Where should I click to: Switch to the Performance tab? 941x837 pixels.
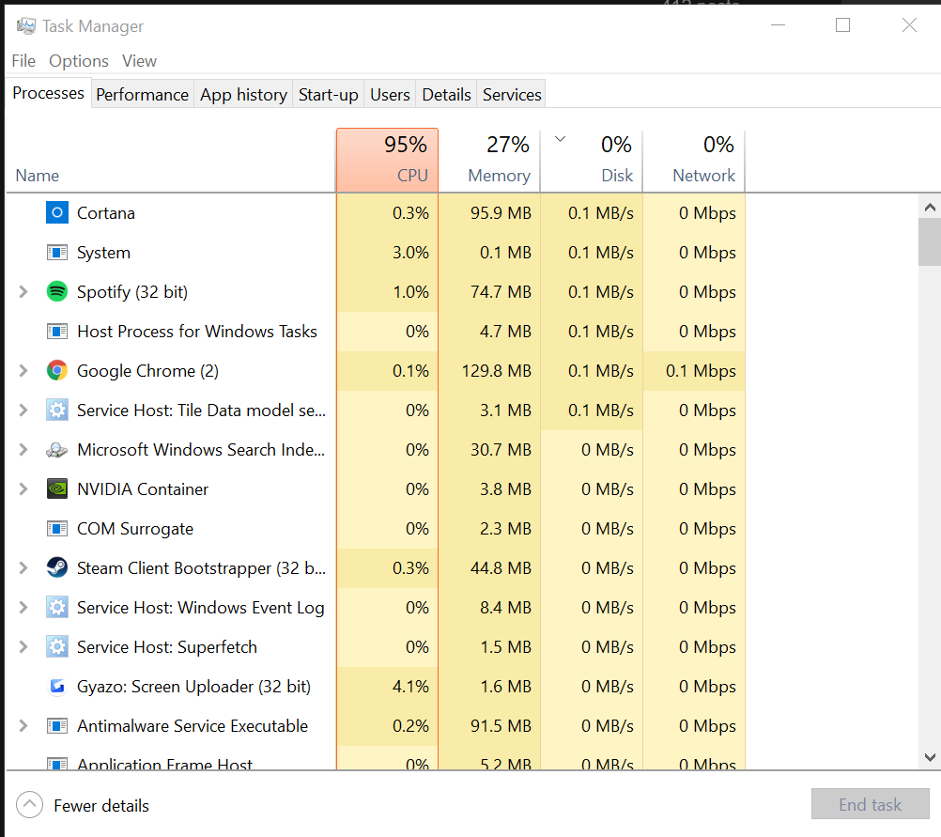142,95
